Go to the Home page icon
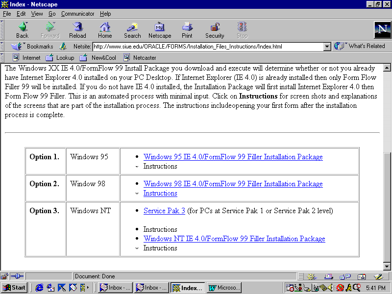Viewport: 392px width, 294px height. [105, 29]
